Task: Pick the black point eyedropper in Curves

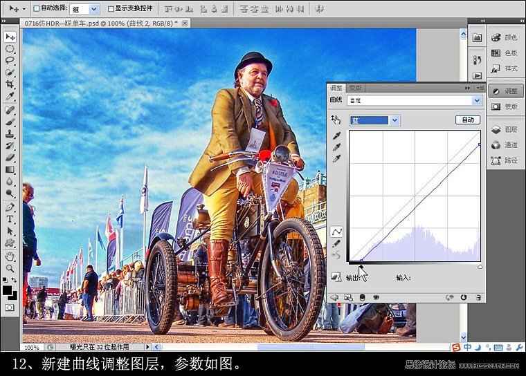Action: click(336, 135)
